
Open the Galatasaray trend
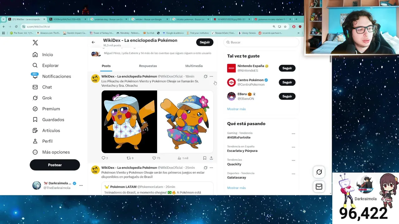[237, 178]
